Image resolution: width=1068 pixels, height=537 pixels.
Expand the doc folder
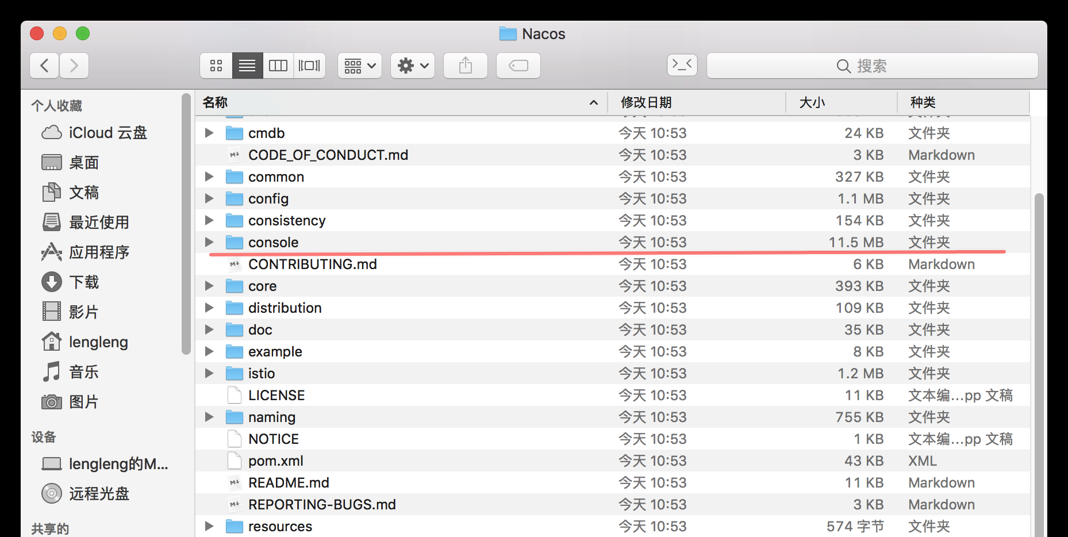[x=209, y=329]
